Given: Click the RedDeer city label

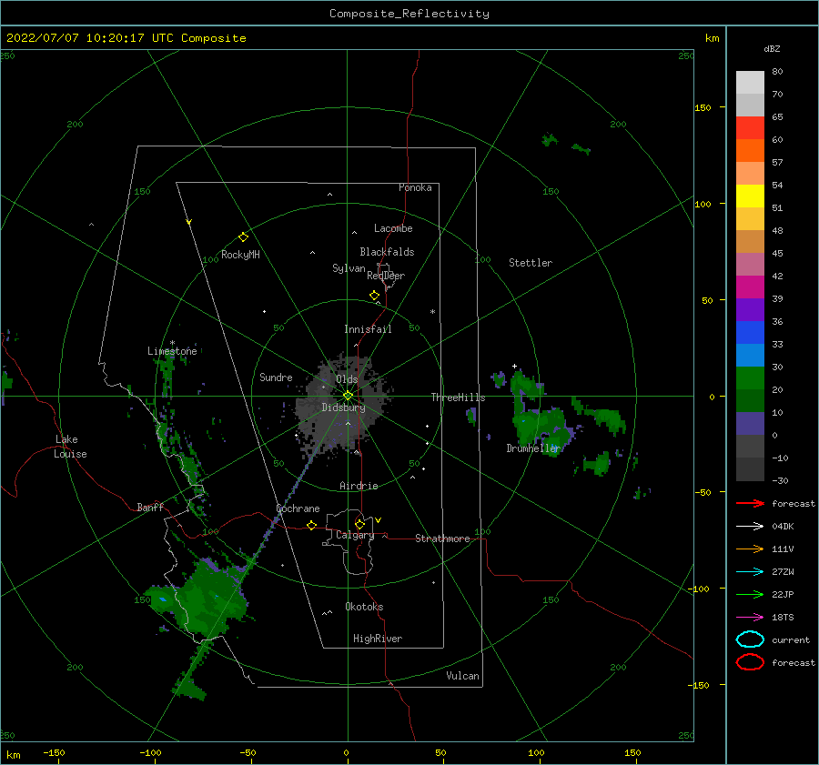Looking at the screenshot, I should pyautogui.click(x=386, y=276).
